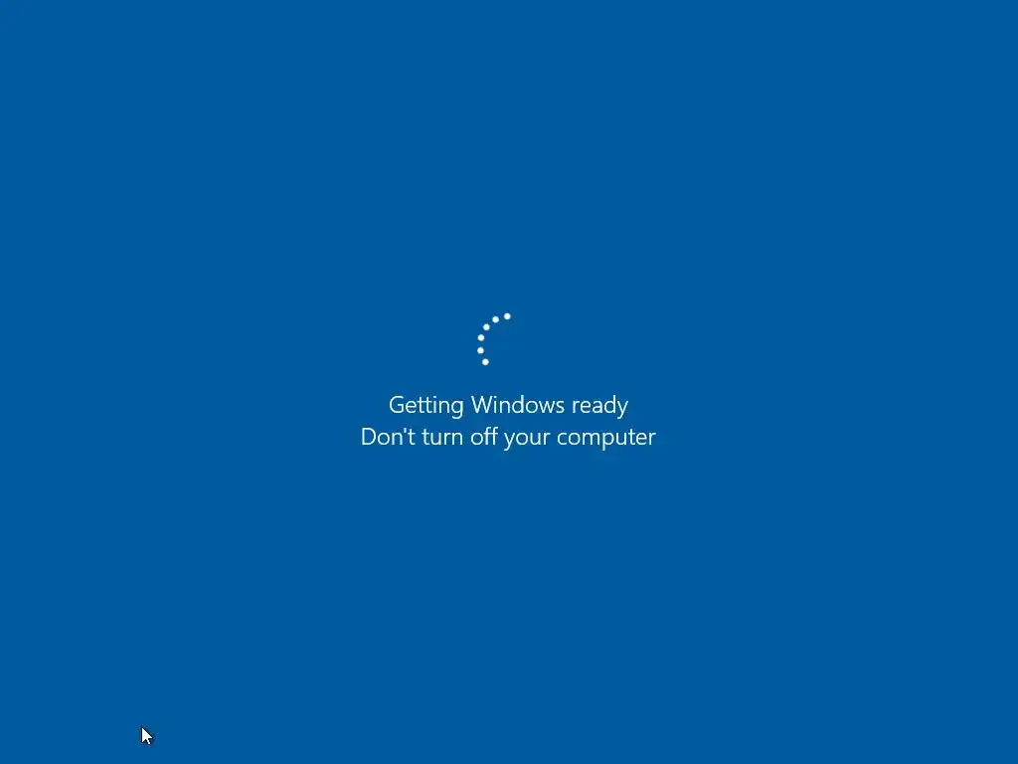1018x764 pixels.
Task: Click the word "computer"
Action: [606, 439]
